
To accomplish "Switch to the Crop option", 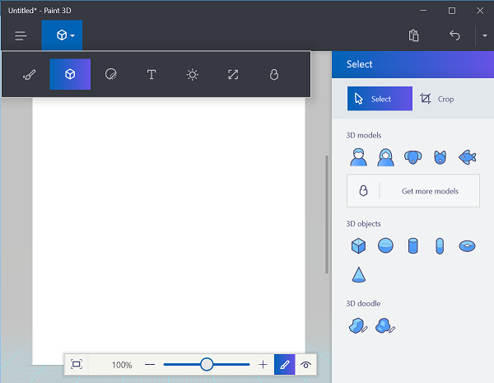I will click(437, 99).
